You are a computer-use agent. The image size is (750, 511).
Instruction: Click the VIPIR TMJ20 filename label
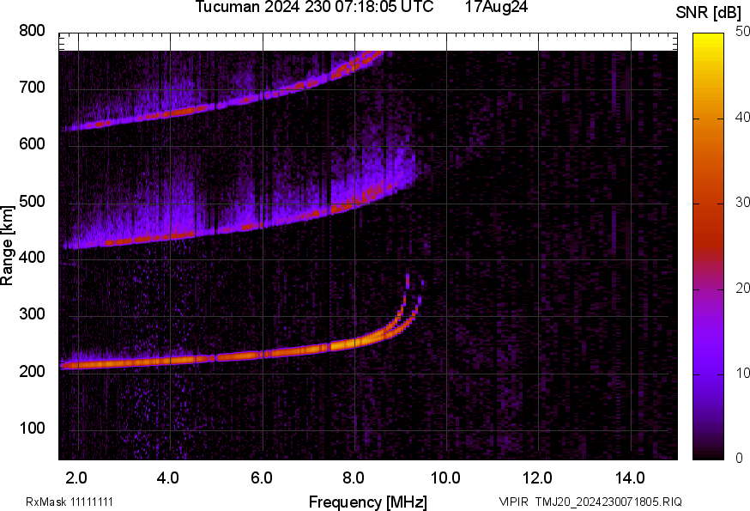click(x=590, y=502)
